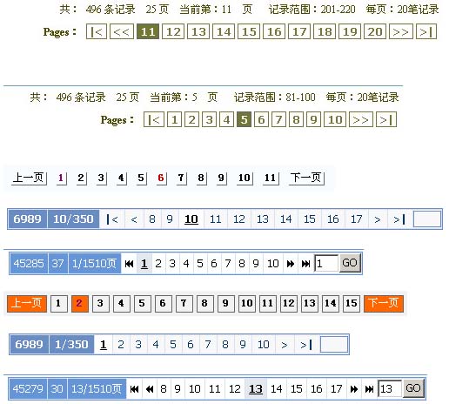
Task: Click GO button beside input 13
Action: (413, 388)
